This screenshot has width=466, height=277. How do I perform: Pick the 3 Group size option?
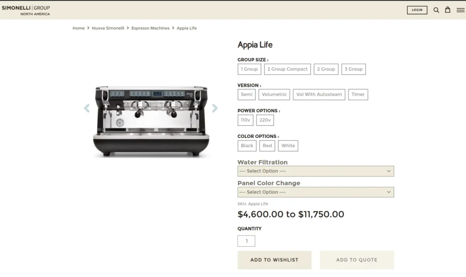coord(353,69)
